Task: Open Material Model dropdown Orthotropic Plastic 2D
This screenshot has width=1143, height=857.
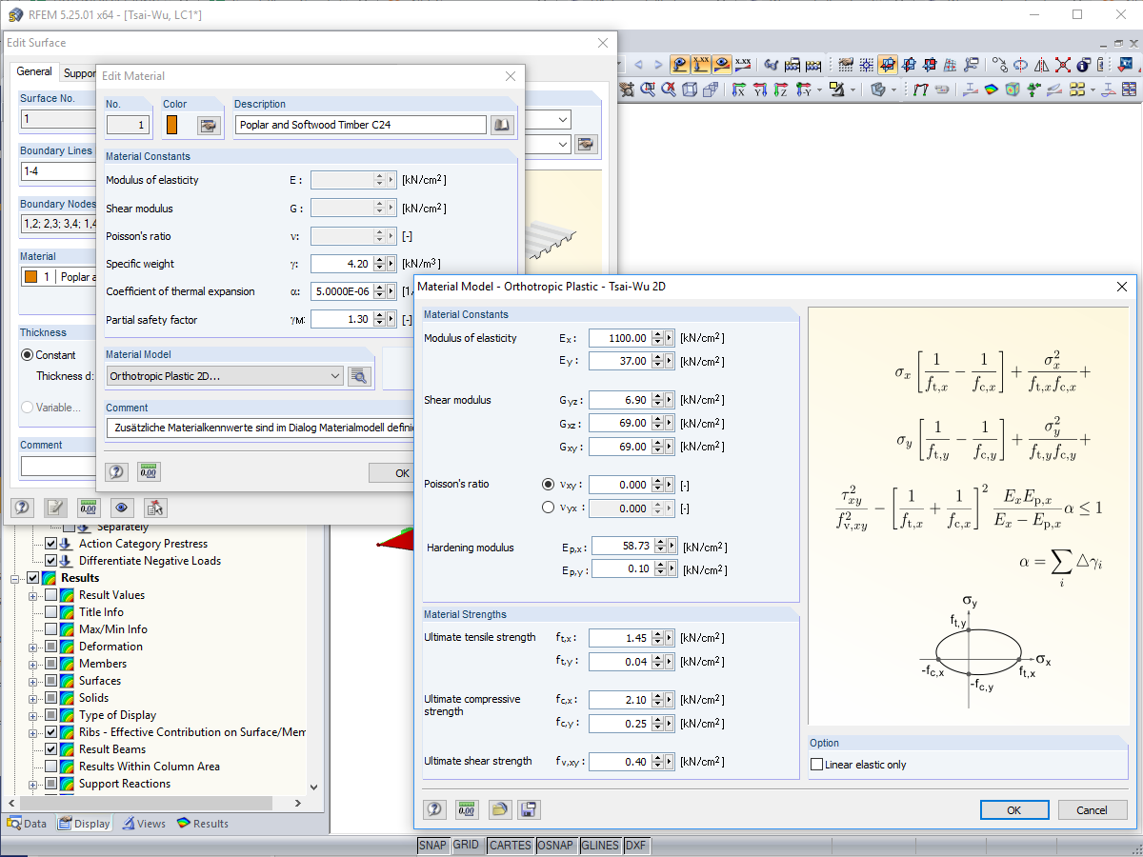Action: click(x=225, y=376)
